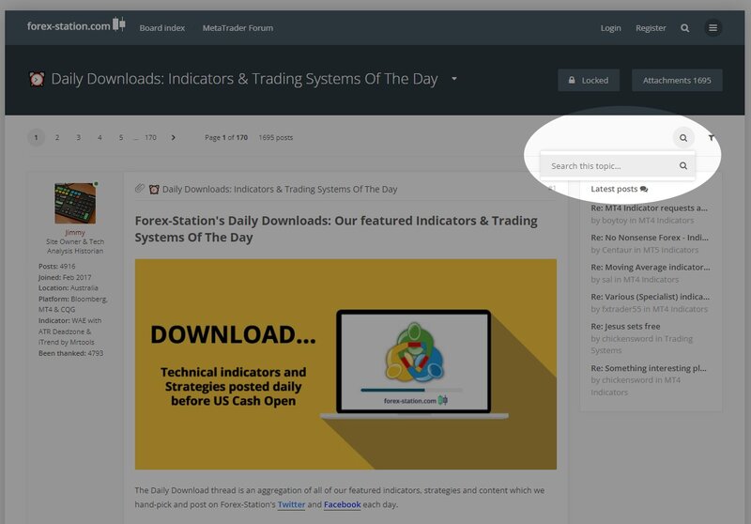The height and width of the screenshot is (524, 751).
Task: Expand the topic title dropdown caret
Action: [454, 79]
